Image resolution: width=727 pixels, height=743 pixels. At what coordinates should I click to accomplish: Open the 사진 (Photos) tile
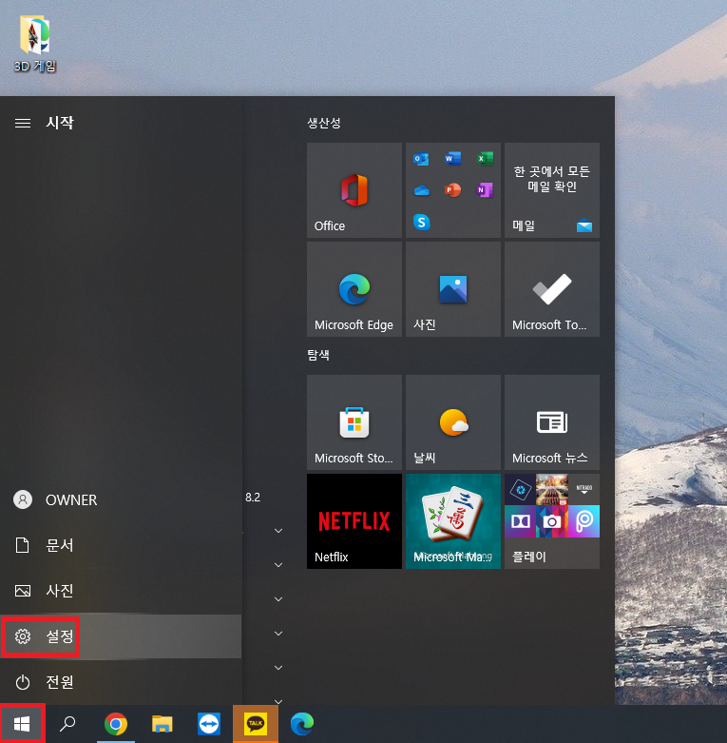[x=453, y=289]
